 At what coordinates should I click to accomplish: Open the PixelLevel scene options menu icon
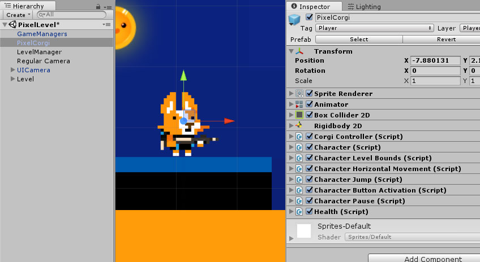pyautogui.click(x=106, y=25)
